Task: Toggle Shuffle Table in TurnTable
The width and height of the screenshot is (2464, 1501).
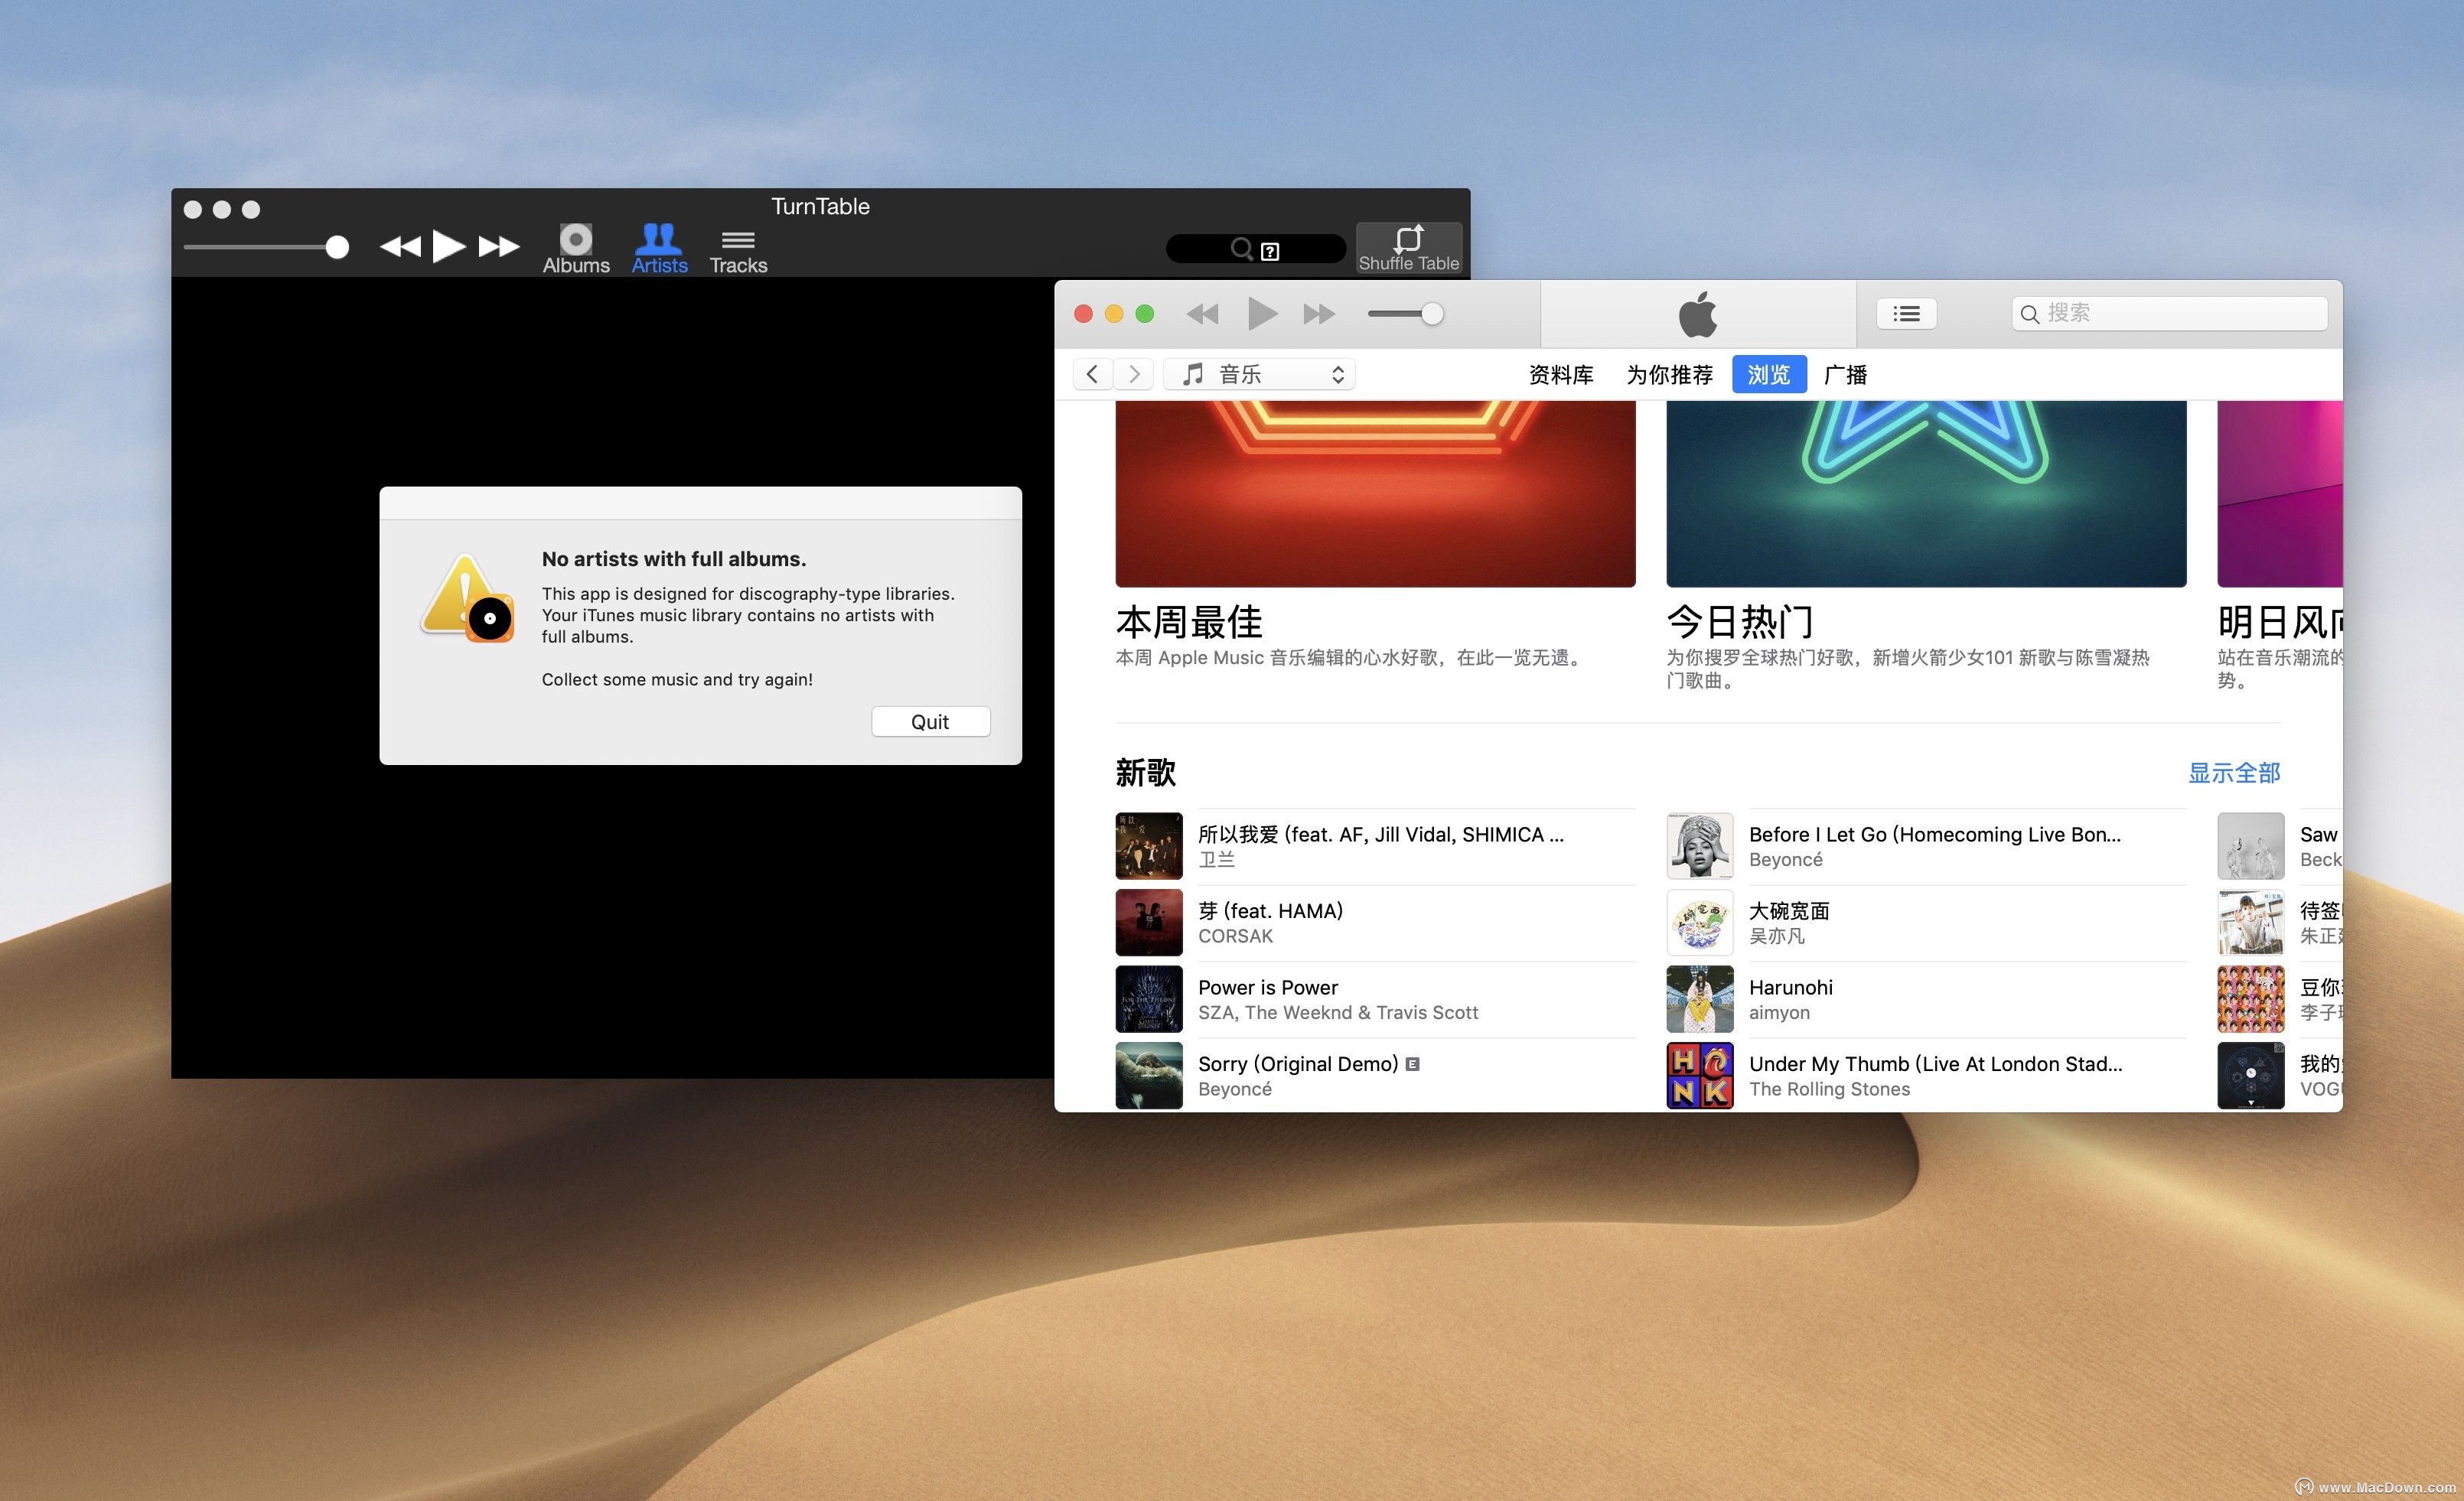Action: (1408, 248)
